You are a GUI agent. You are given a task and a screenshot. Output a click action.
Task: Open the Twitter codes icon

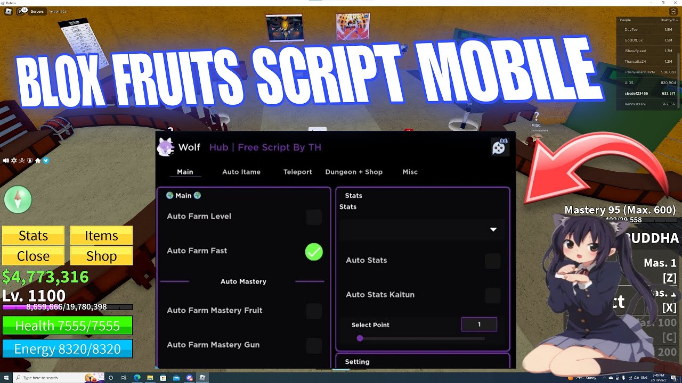[46, 160]
